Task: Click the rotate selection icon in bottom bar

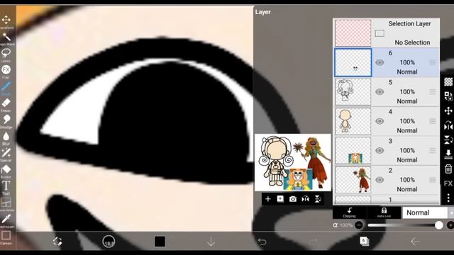Action: click(57, 241)
